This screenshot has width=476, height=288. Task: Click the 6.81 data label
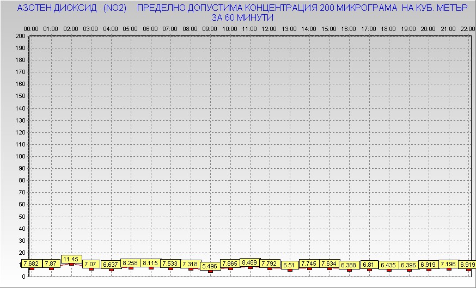point(369,265)
